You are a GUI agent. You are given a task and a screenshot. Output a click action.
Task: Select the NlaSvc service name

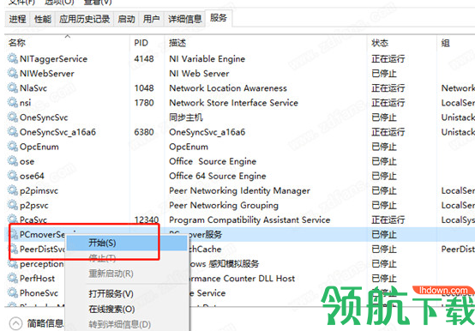33,88
